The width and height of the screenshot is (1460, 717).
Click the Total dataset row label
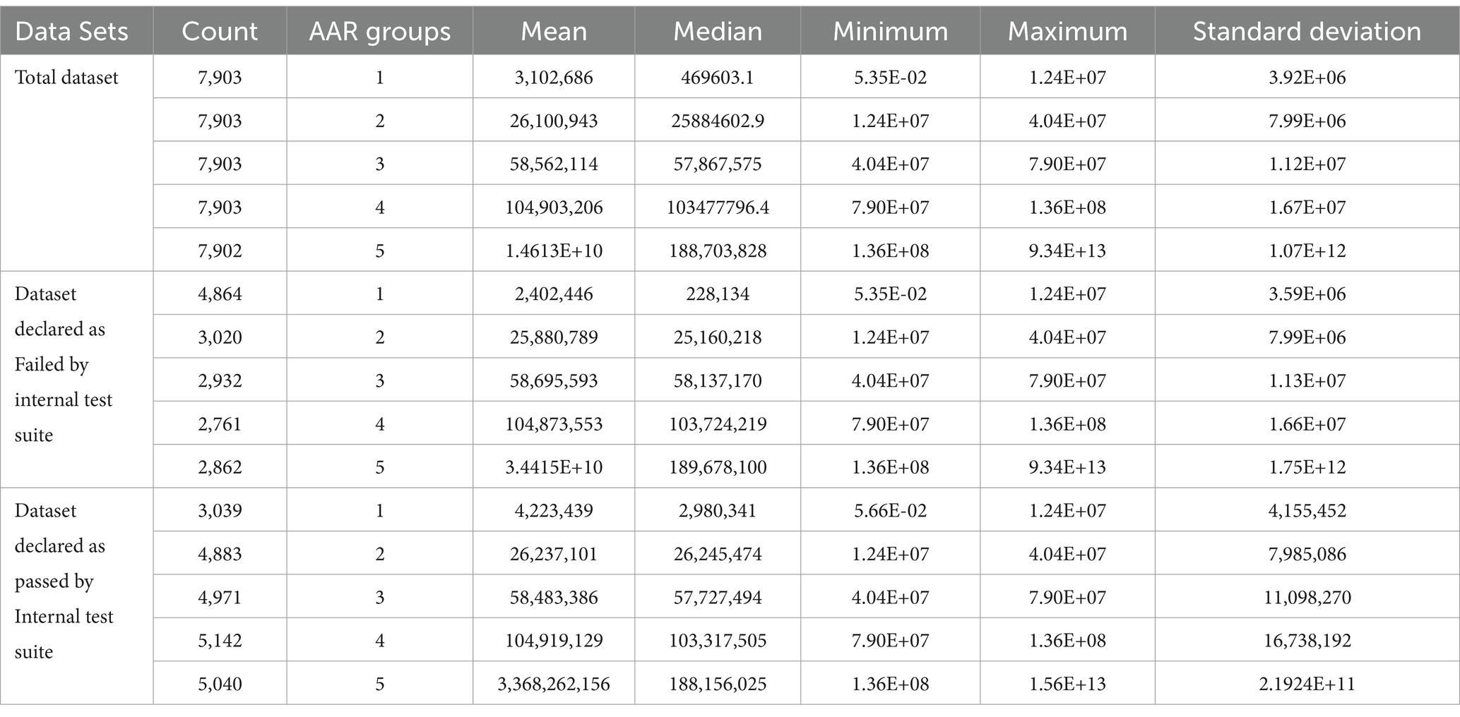(66, 77)
